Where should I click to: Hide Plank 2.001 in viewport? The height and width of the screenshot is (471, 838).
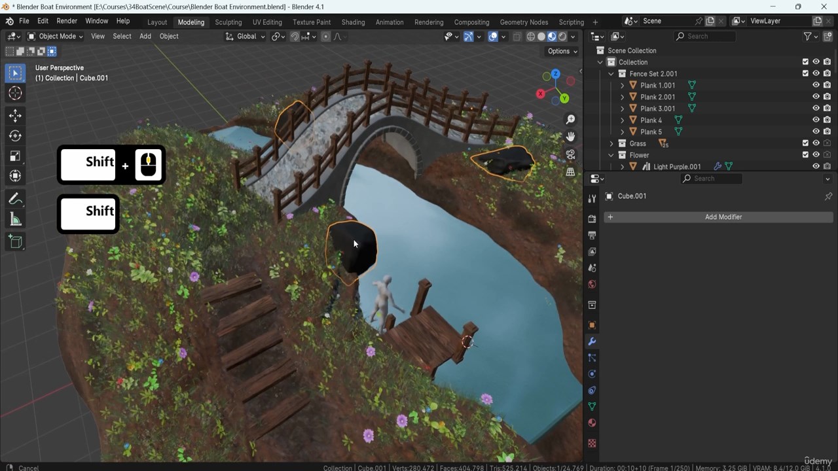click(816, 97)
